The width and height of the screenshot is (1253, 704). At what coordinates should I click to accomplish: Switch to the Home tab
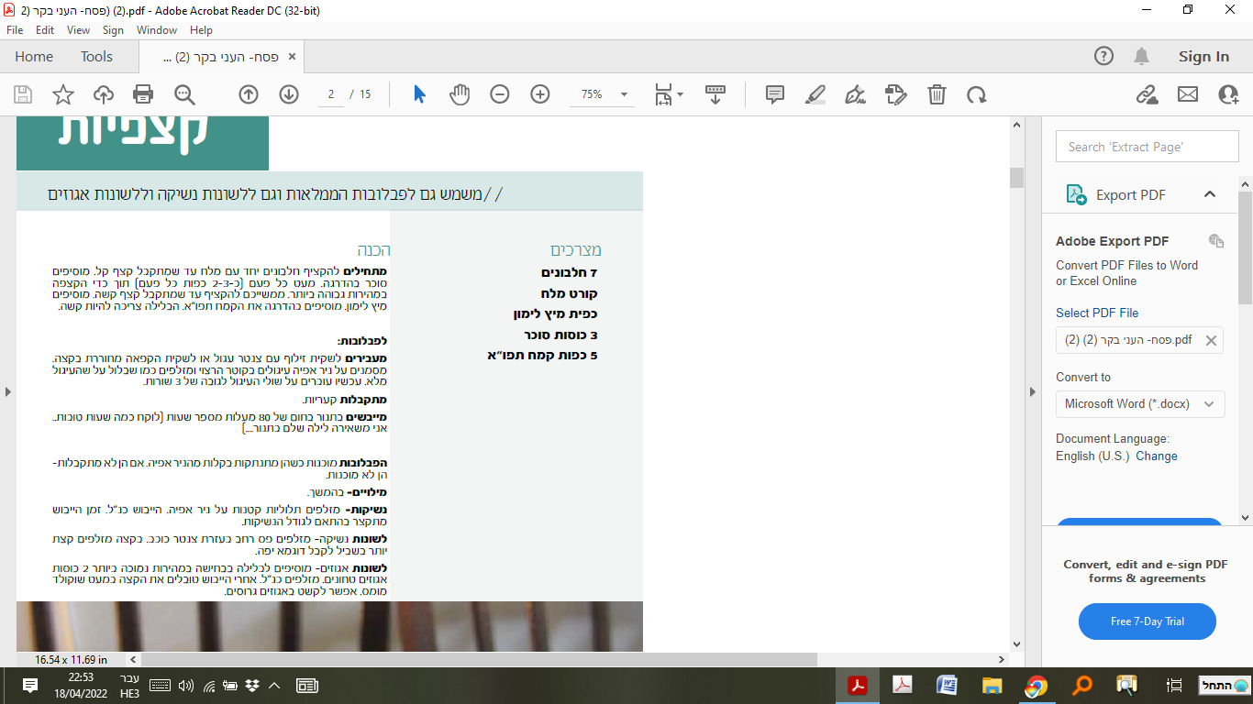34,57
